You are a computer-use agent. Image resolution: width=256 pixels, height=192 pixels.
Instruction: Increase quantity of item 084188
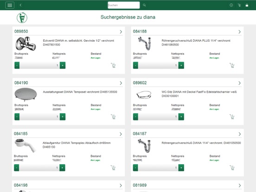click(181, 65)
